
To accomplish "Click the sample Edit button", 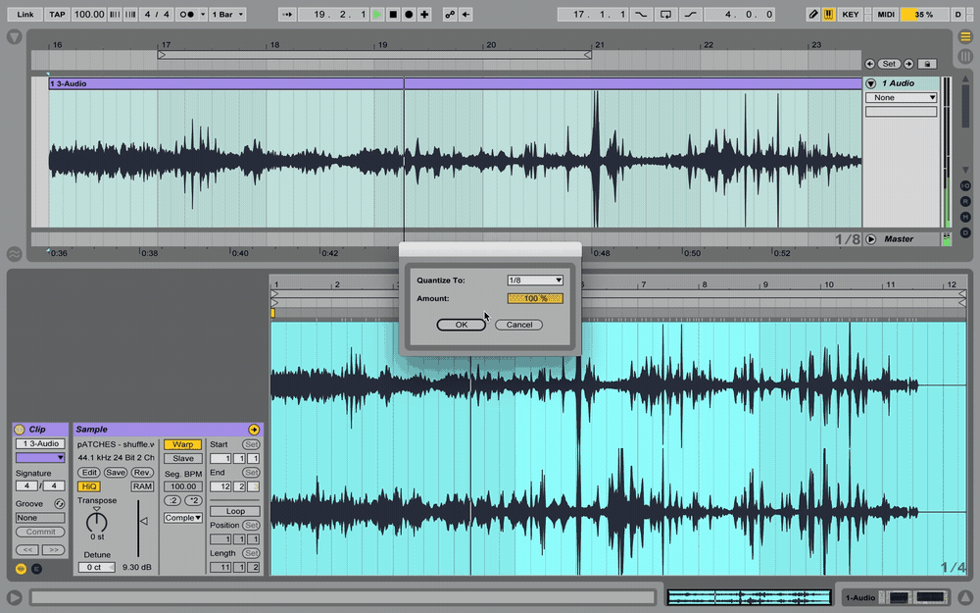I will (x=89, y=473).
